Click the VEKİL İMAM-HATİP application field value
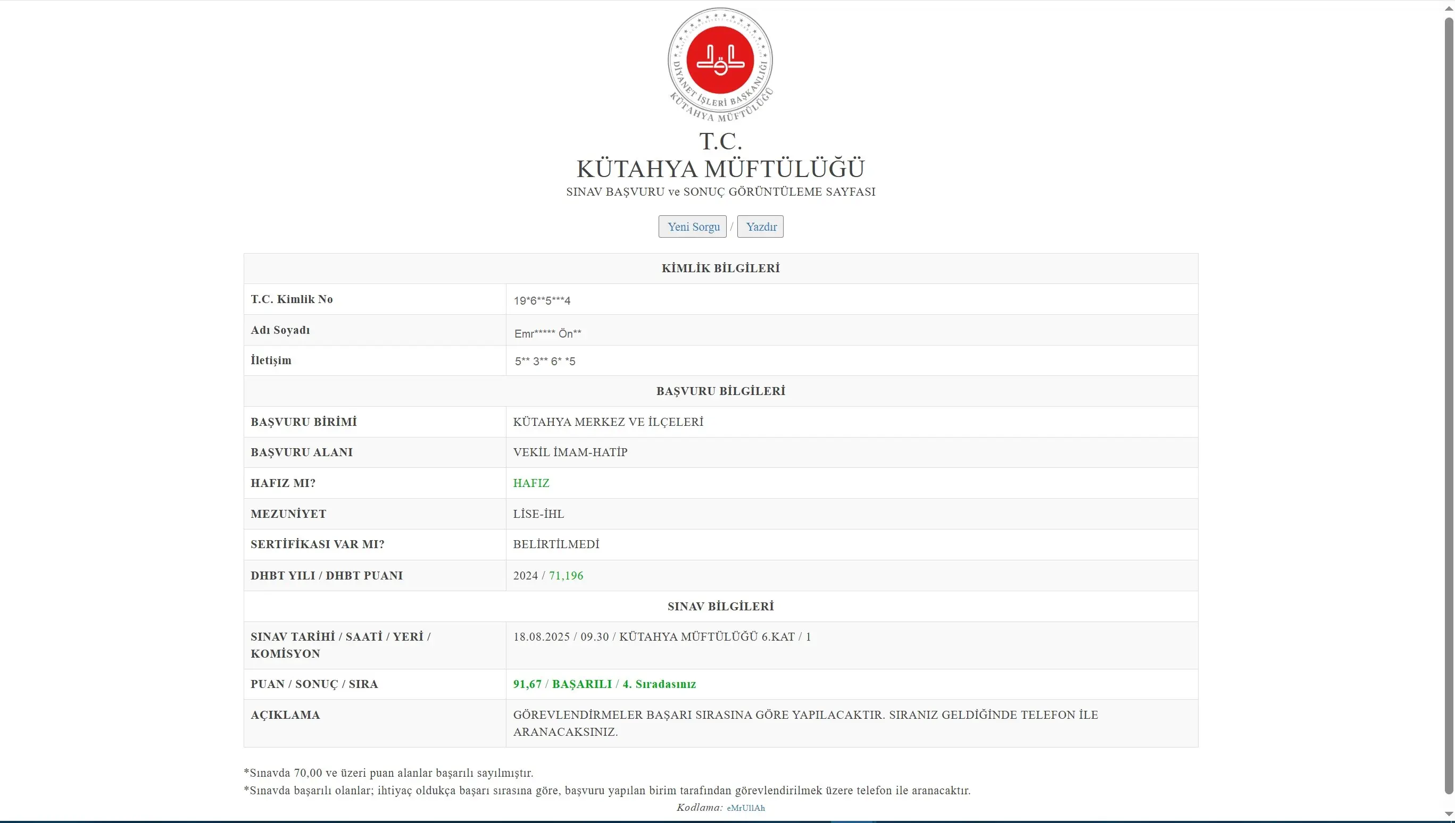The width and height of the screenshot is (1455, 823). coord(570,452)
